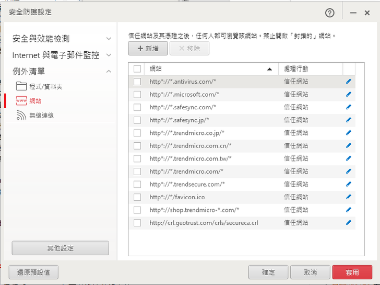Viewport: 380px width, 285px height.
Task: Open the Internet 與電子郵件監控 category
Action: [56, 55]
